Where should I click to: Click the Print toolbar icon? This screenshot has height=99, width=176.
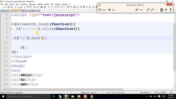(21, 7)
